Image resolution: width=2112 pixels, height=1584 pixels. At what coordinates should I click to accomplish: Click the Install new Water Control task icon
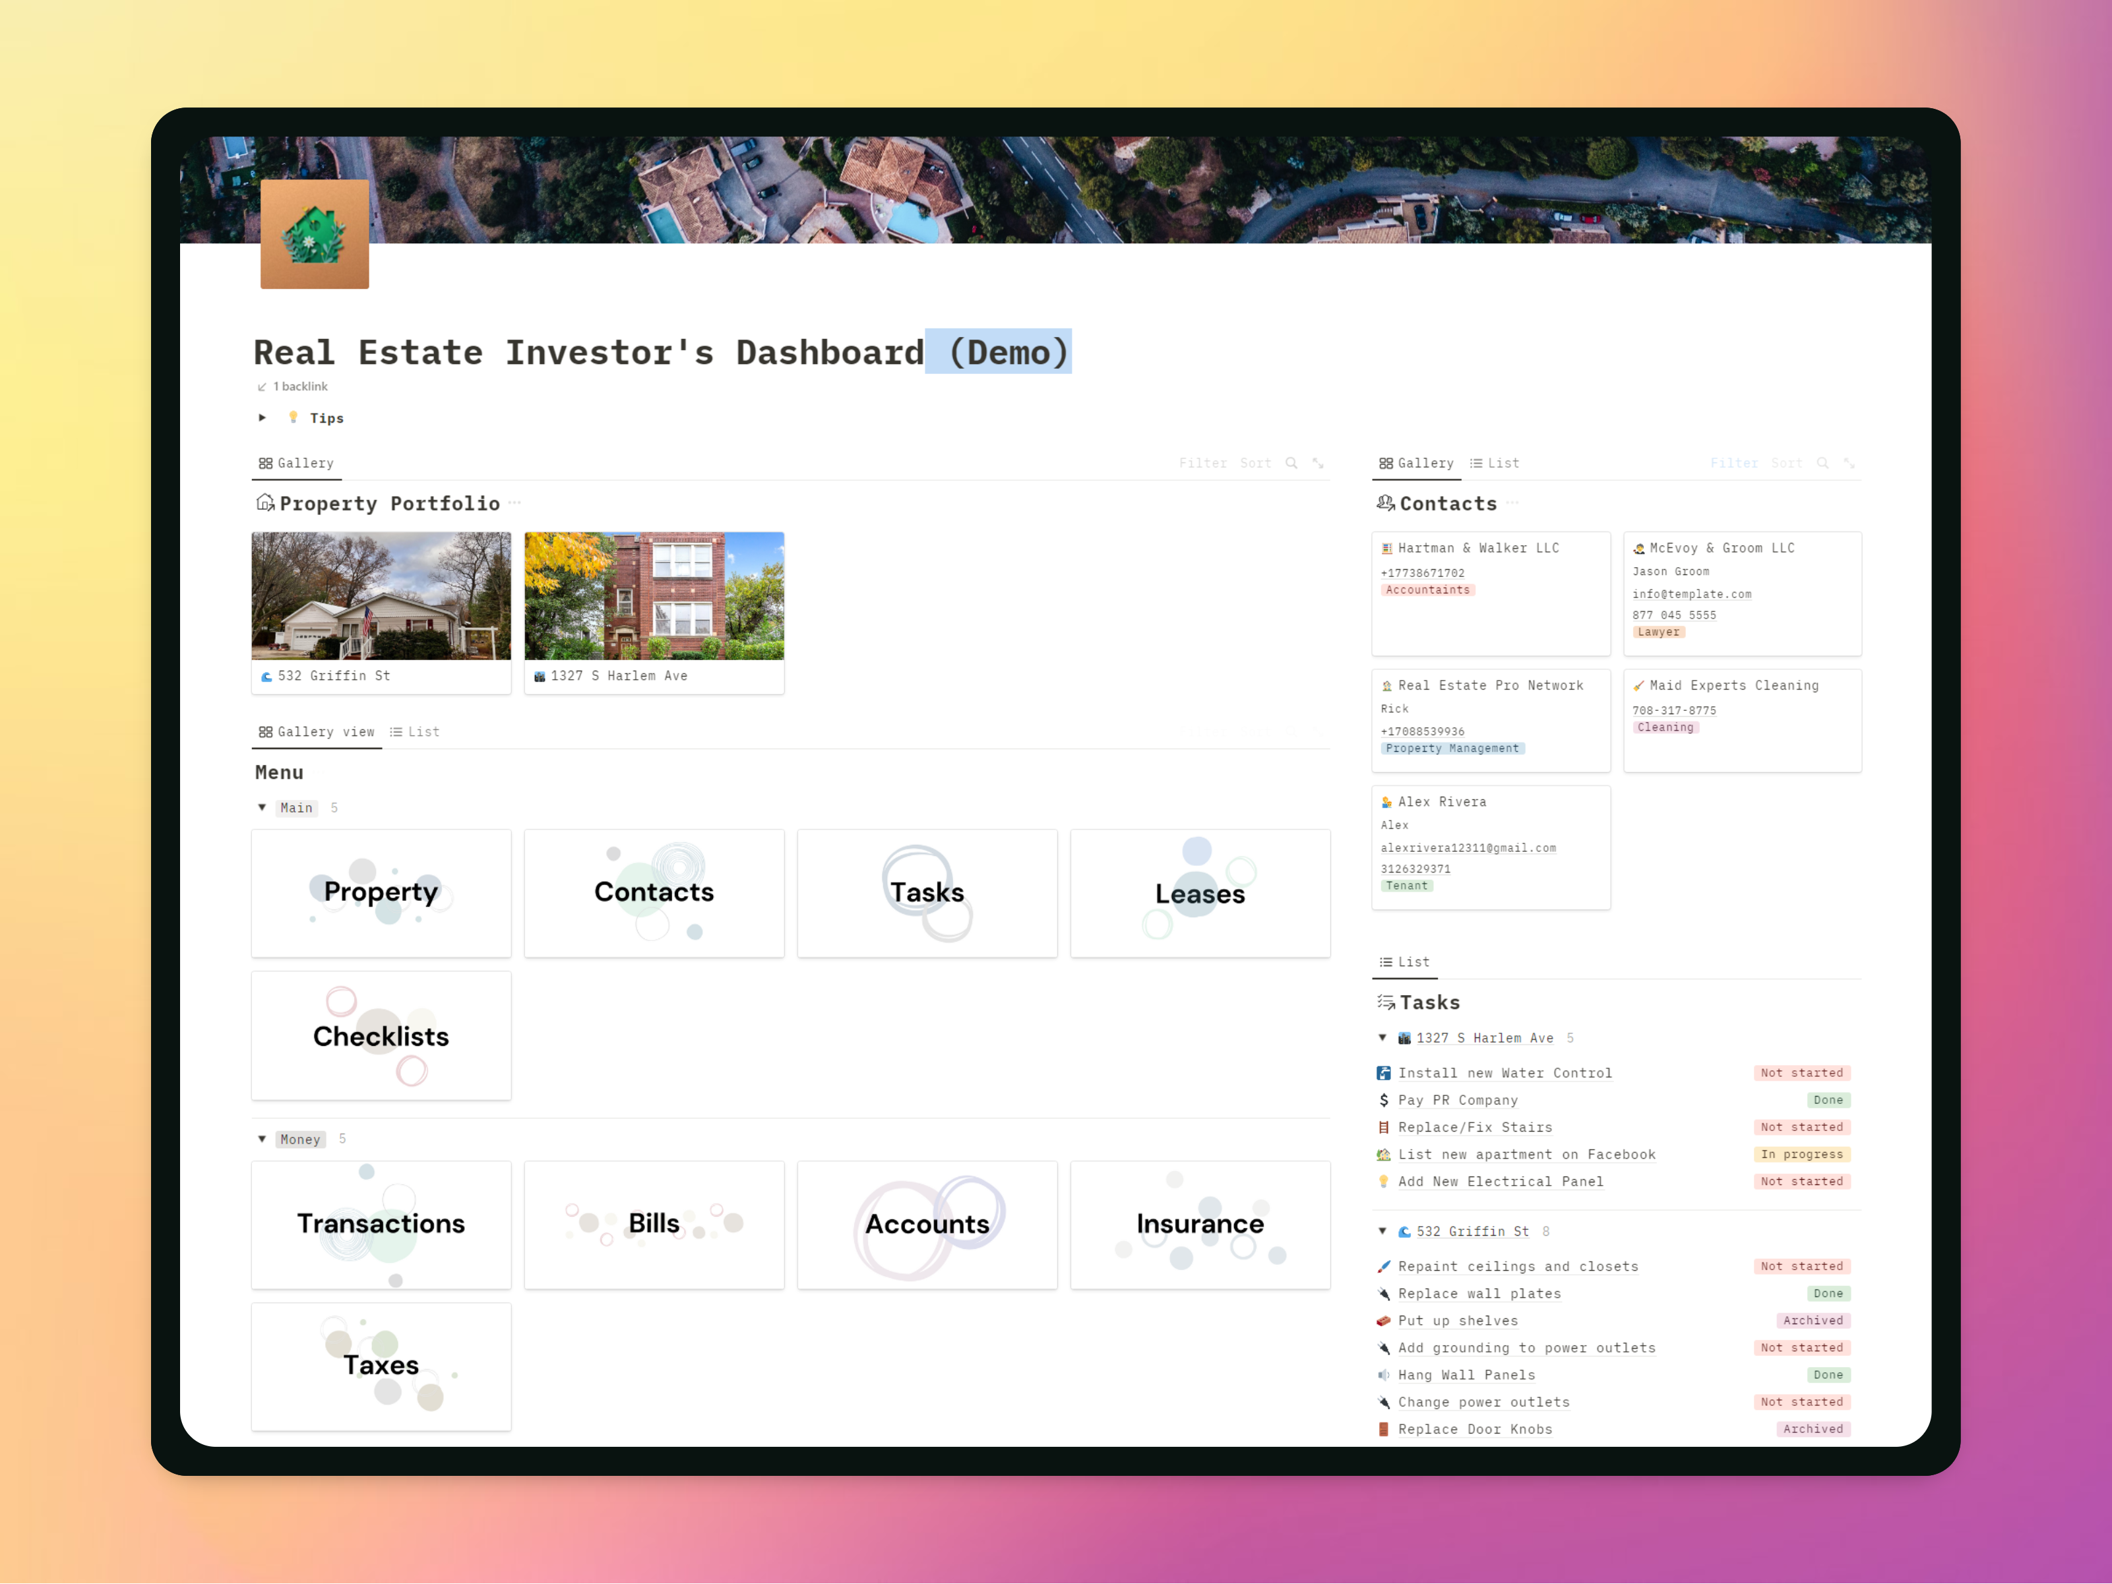pyautogui.click(x=1384, y=1073)
